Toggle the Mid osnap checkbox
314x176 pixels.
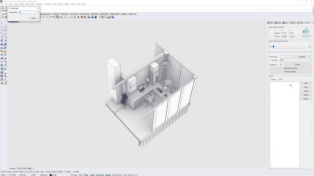(x=20, y=172)
